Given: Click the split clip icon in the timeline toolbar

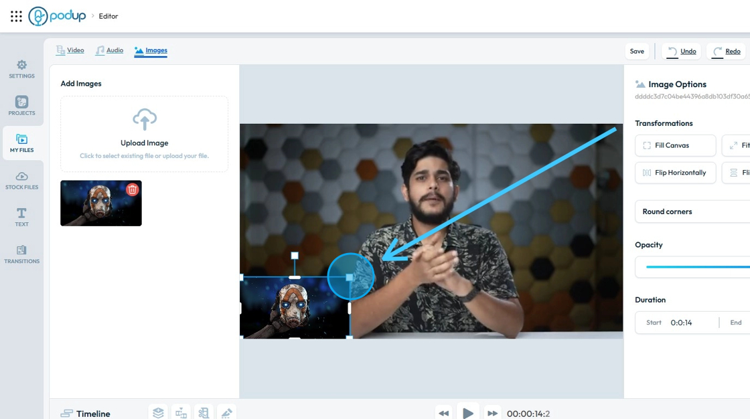Looking at the screenshot, I should 181,413.
